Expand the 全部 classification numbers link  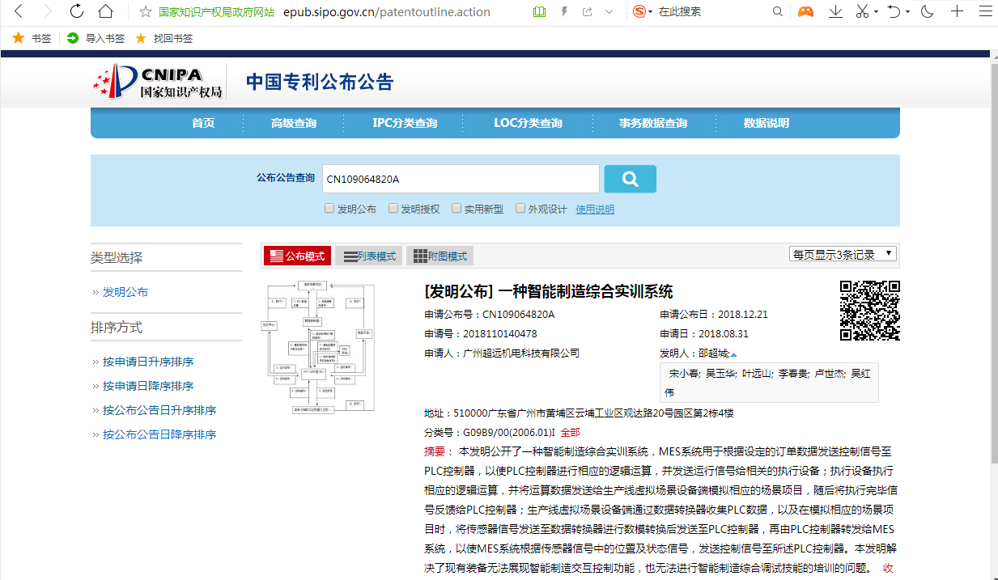pos(570,432)
